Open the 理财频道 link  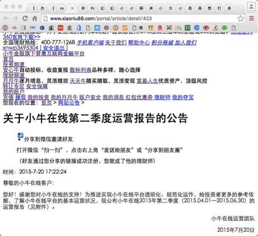click(14, 75)
